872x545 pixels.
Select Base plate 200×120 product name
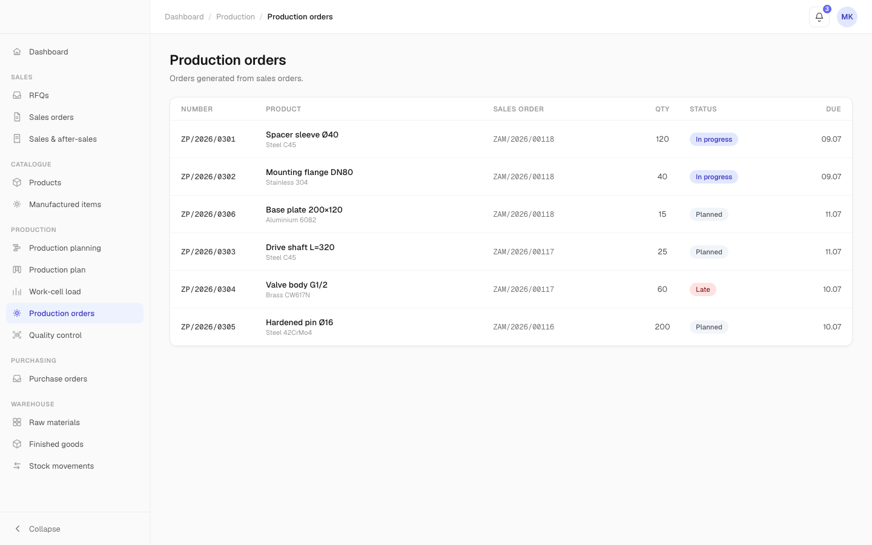pyautogui.click(x=304, y=210)
